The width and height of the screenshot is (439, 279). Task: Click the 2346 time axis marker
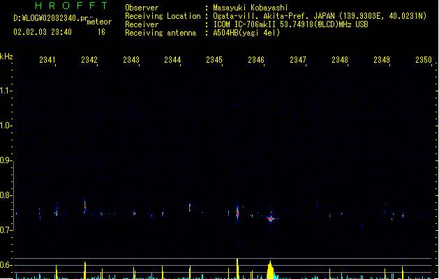(x=256, y=59)
